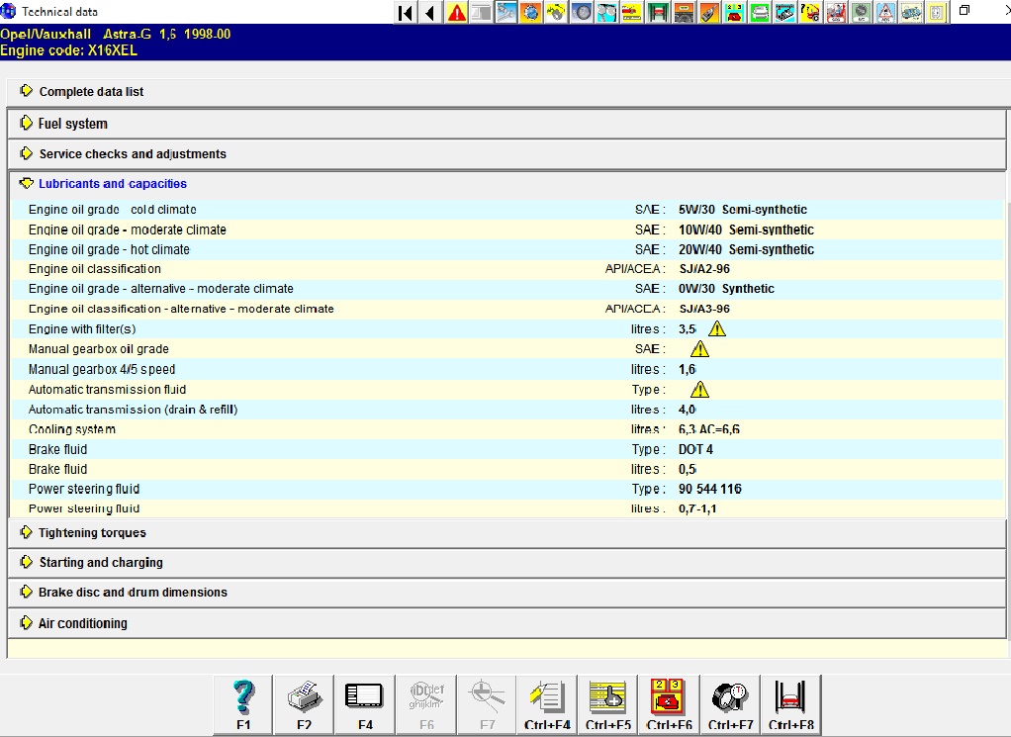Click the F1 help question mark button
1011x737 pixels.
tap(243, 704)
